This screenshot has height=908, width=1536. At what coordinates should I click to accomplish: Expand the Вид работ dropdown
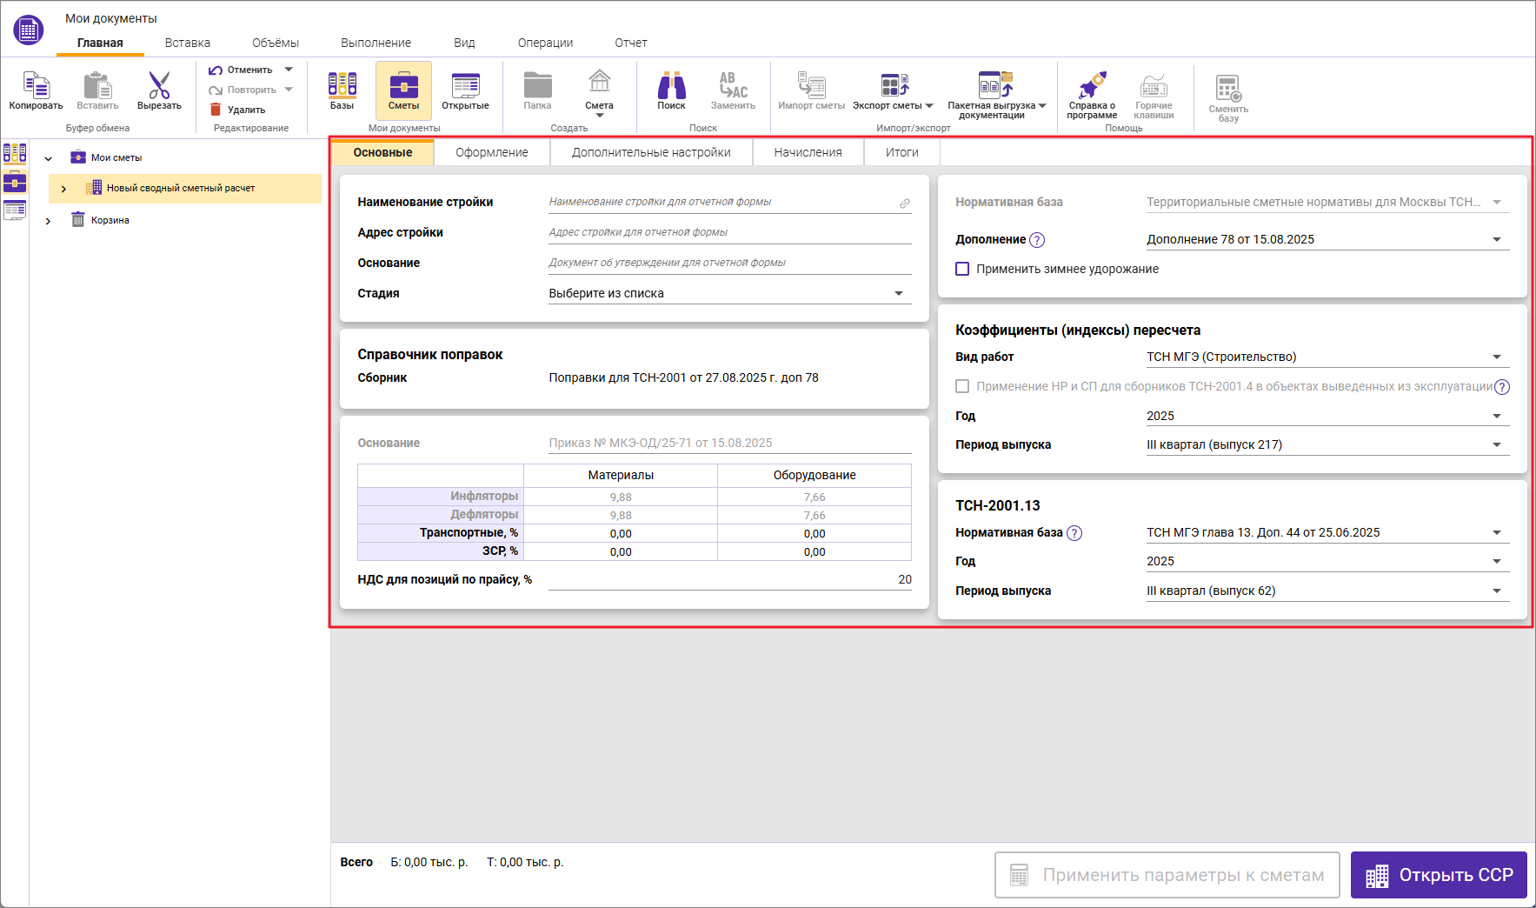[x=1496, y=357]
